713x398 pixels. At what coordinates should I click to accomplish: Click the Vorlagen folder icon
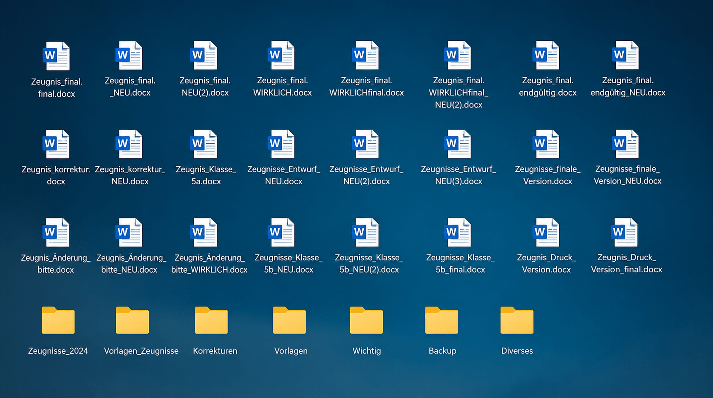tap(289, 320)
